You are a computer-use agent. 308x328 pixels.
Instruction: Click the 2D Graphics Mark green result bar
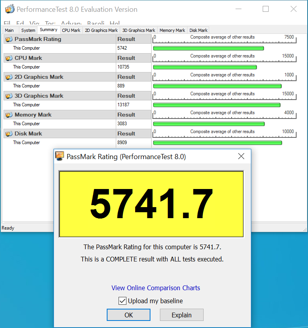[217, 86]
